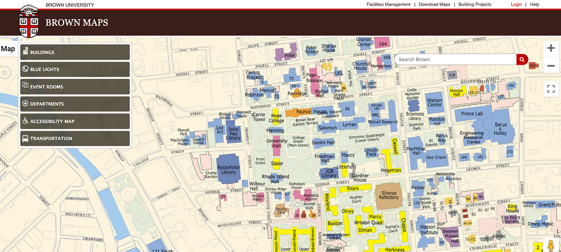Select building number 164
The height and width of the screenshot is (252, 561).
tap(383, 44)
